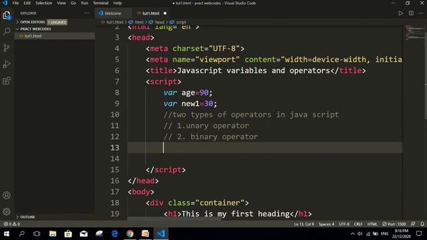Click the Port: 5500 Live Server button
This screenshot has height=240, width=427.
click(394, 224)
